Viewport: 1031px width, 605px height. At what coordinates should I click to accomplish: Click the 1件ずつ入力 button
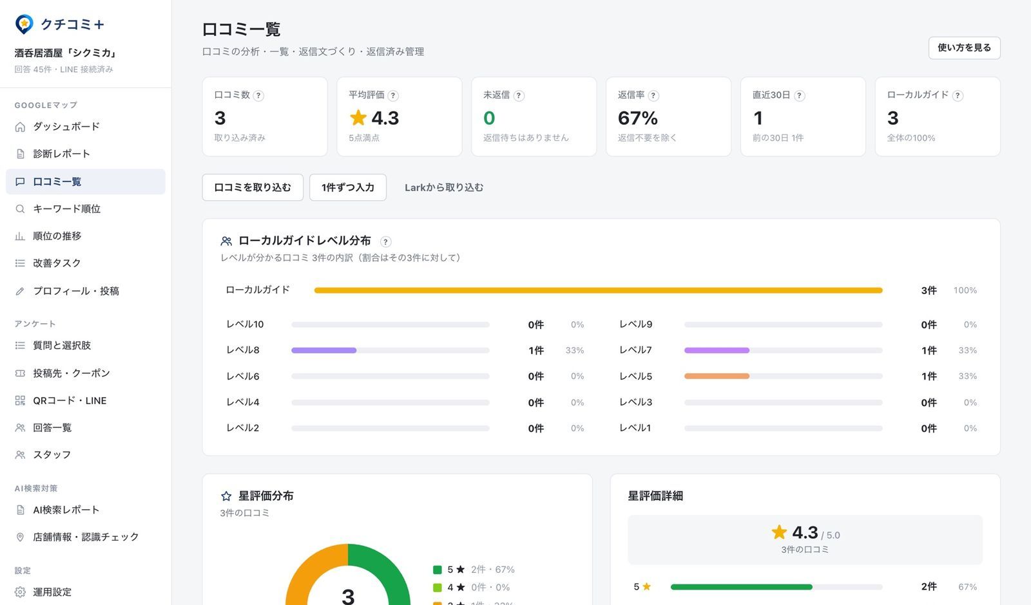[348, 187]
